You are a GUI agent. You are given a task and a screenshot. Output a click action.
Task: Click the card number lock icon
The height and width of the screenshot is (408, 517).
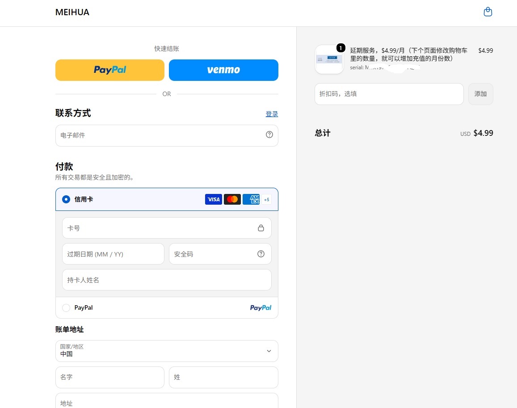coord(261,228)
